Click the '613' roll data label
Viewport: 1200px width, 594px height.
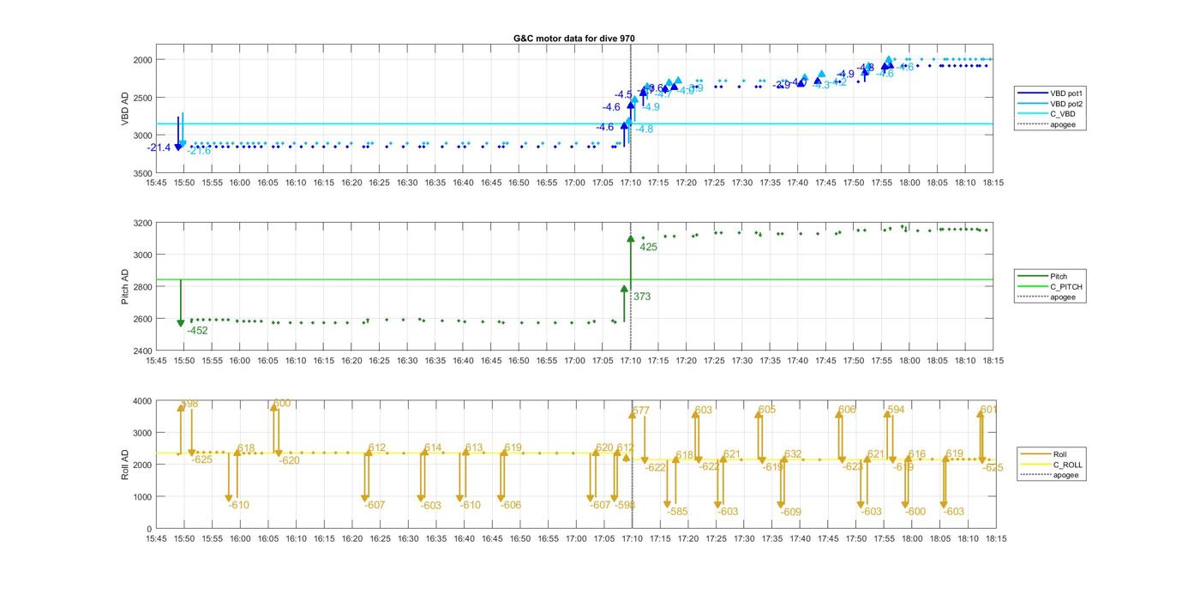tap(474, 448)
